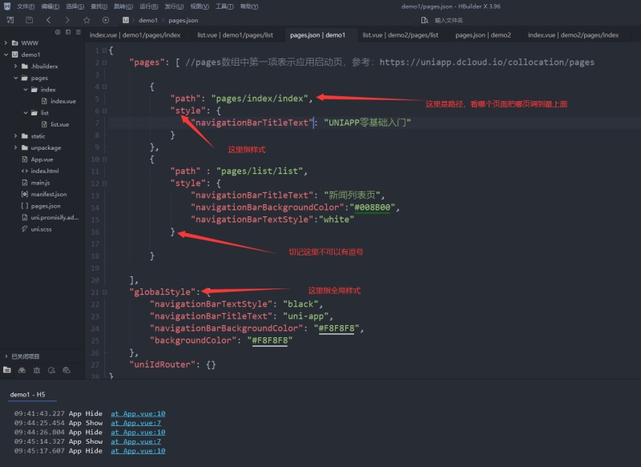Go forward with the right arrow icon
Image resolution: width=641 pixels, height=467 pixels.
coord(67,20)
